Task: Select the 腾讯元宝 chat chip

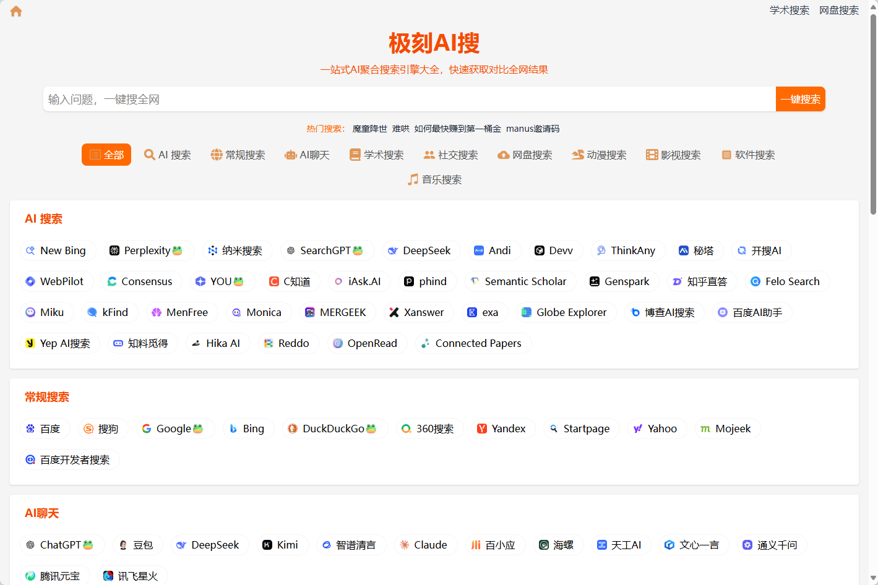Action: pyautogui.click(x=54, y=576)
